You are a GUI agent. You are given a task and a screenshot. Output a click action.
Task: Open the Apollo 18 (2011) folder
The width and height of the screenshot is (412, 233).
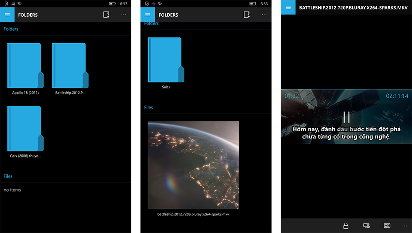coord(25,69)
